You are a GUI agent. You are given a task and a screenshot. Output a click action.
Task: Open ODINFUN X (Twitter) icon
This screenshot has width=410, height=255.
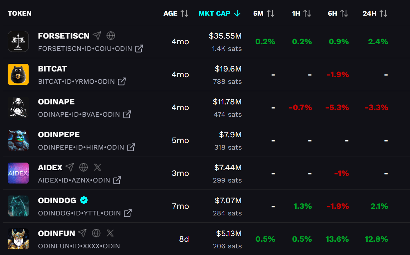pos(110,233)
